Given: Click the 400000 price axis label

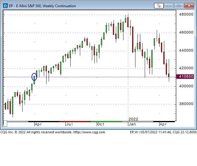Looking at the screenshot, I should pyautogui.click(x=186, y=86).
